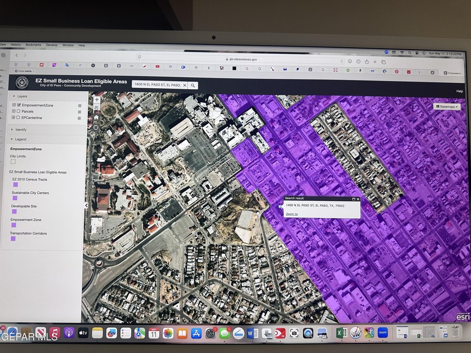Collapse the left sidebar panel arrow
The image size is (471, 353).
click(x=86, y=205)
